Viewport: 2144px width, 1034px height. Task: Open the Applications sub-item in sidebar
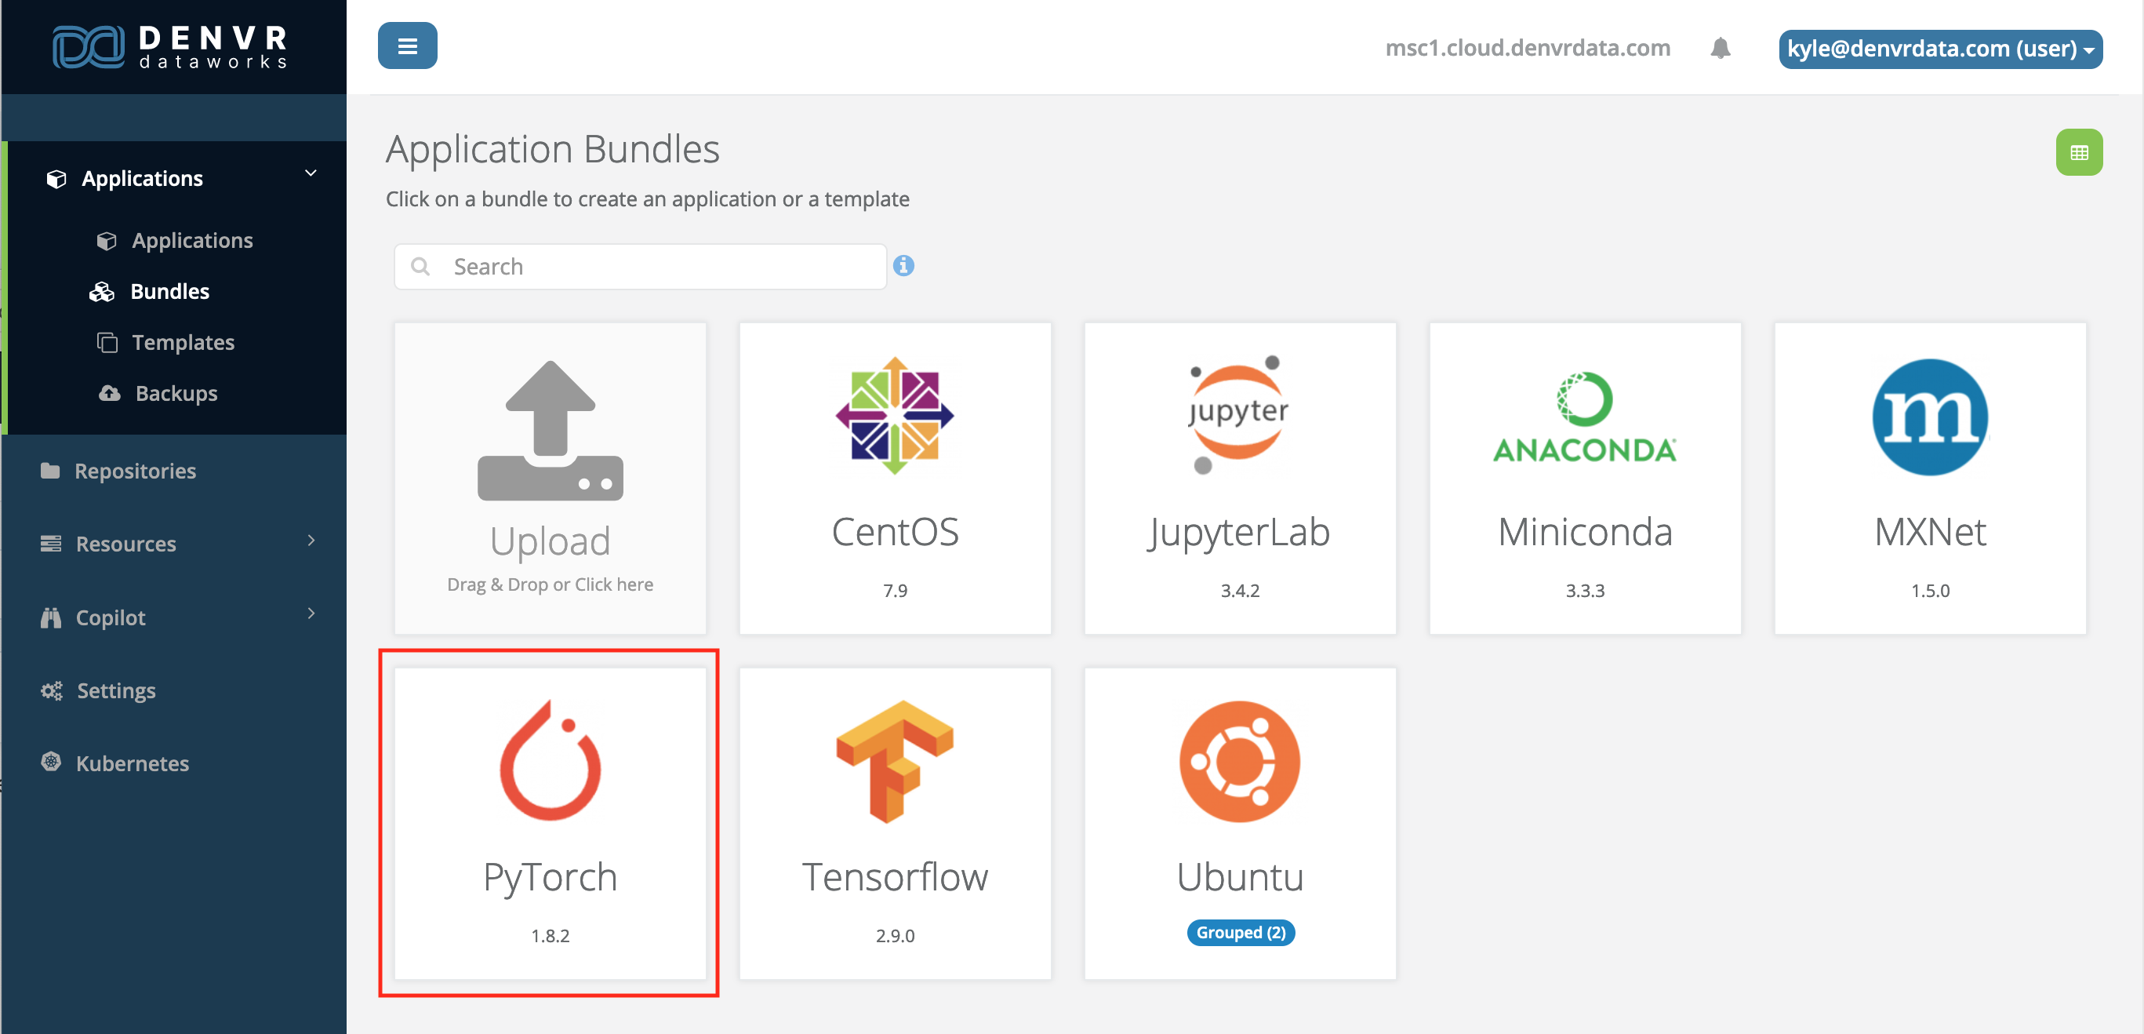tap(192, 241)
